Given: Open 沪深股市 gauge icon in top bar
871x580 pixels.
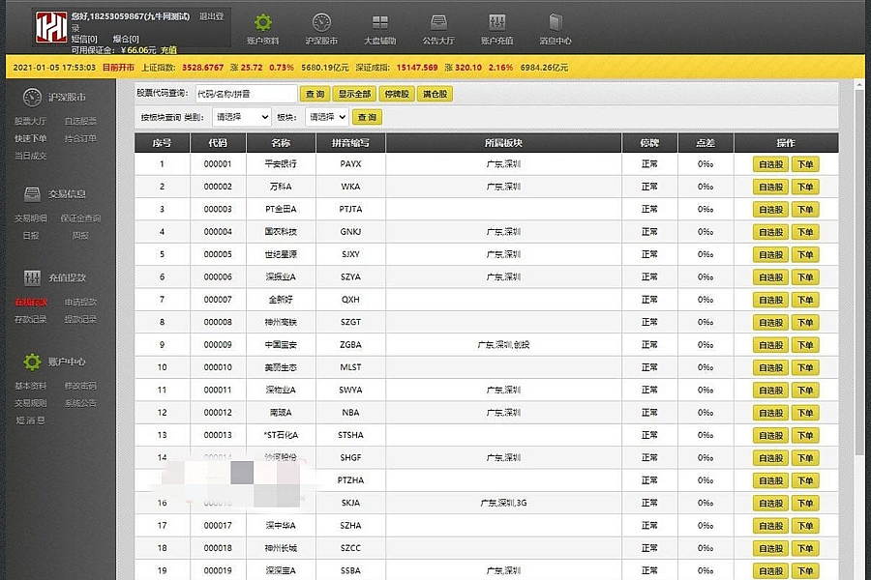Looking at the screenshot, I should (x=321, y=23).
